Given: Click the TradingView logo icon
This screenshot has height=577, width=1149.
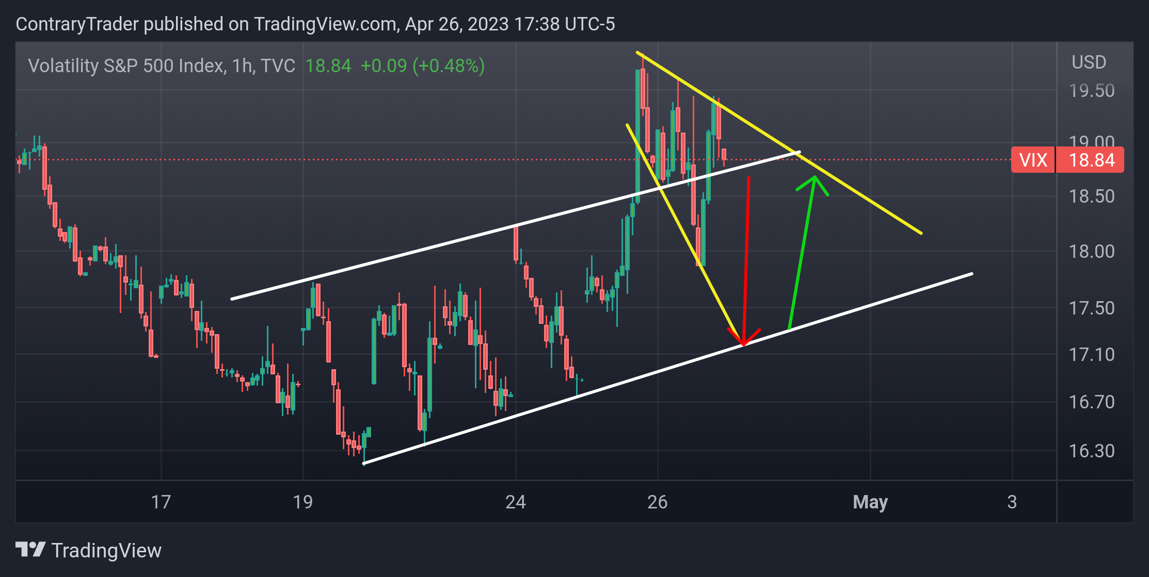Looking at the screenshot, I should tap(30, 550).
